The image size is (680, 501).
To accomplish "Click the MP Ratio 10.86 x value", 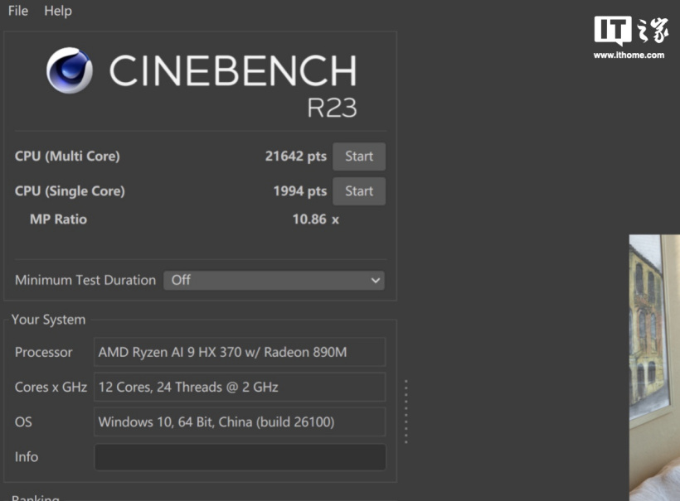I will point(315,219).
